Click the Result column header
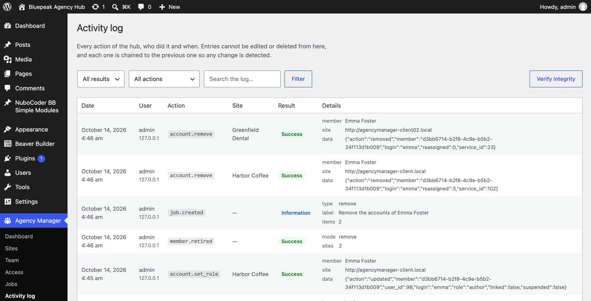Viewport: 591px width, 301px height. click(x=287, y=106)
